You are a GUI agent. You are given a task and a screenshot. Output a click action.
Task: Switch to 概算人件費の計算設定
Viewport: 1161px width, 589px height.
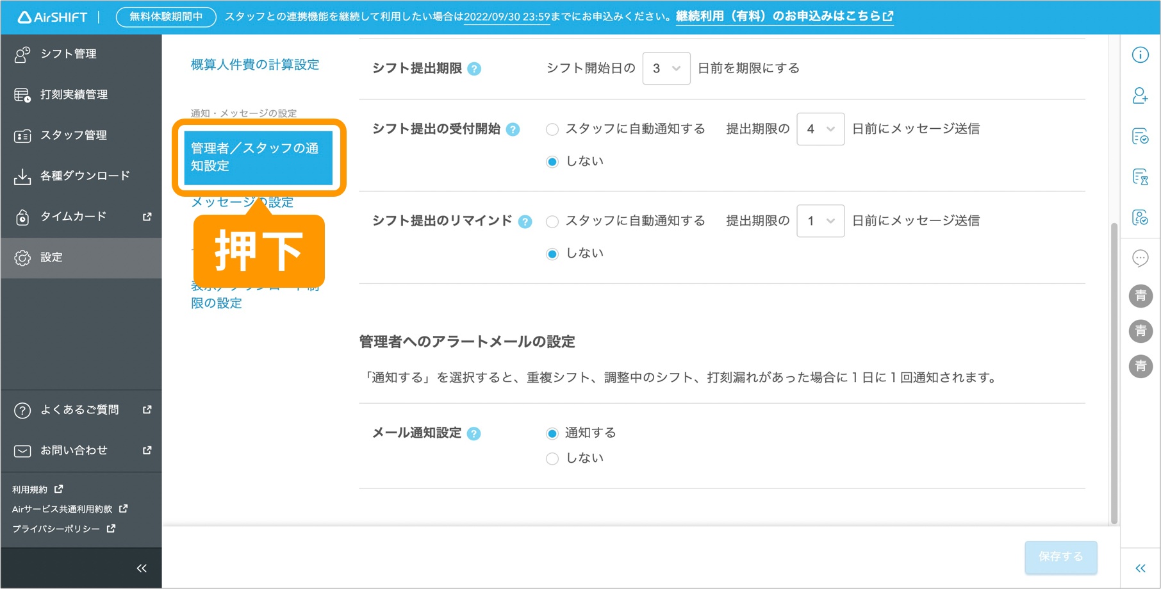(x=254, y=64)
